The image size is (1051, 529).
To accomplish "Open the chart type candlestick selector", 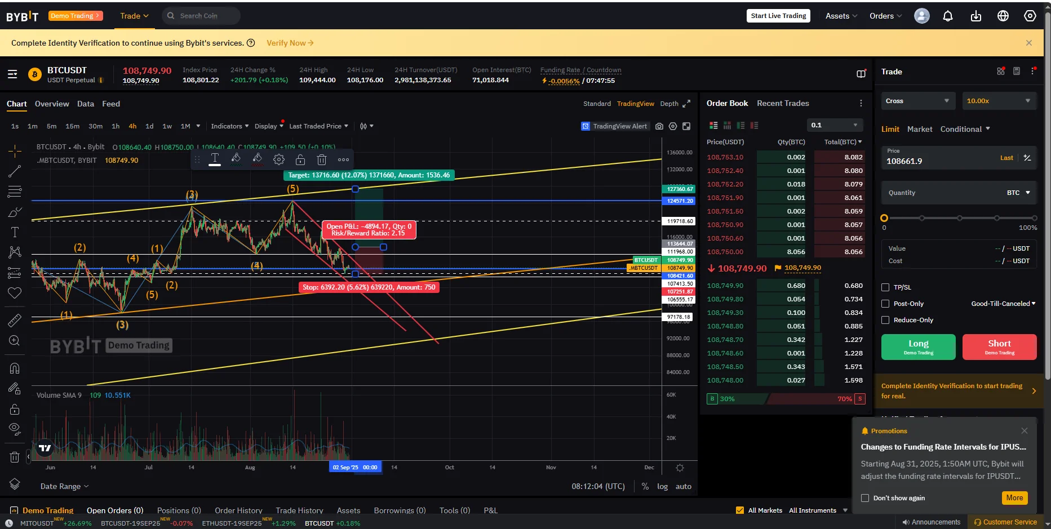I will (x=366, y=126).
